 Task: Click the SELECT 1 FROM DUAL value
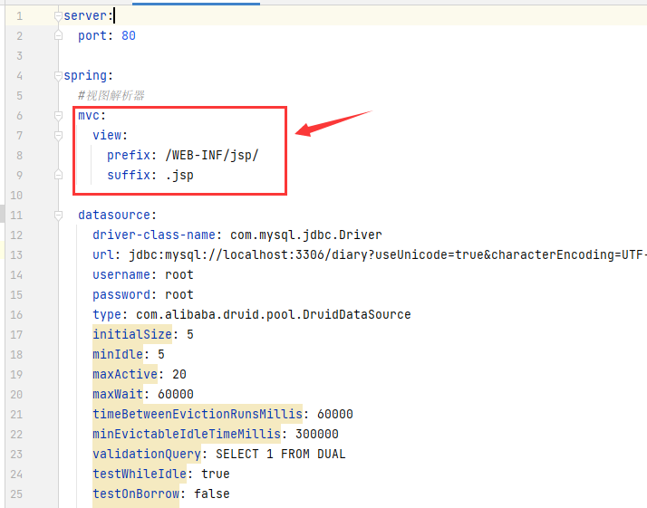(280, 454)
